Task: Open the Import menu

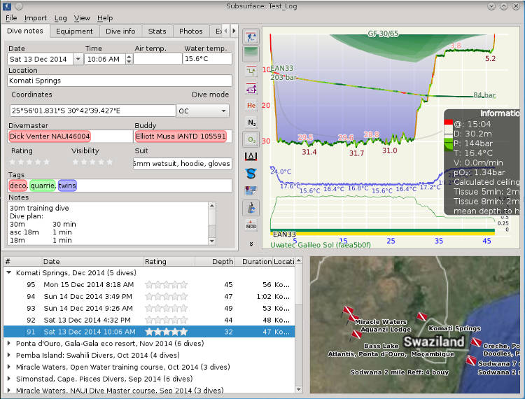Action: pyautogui.click(x=35, y=17)
